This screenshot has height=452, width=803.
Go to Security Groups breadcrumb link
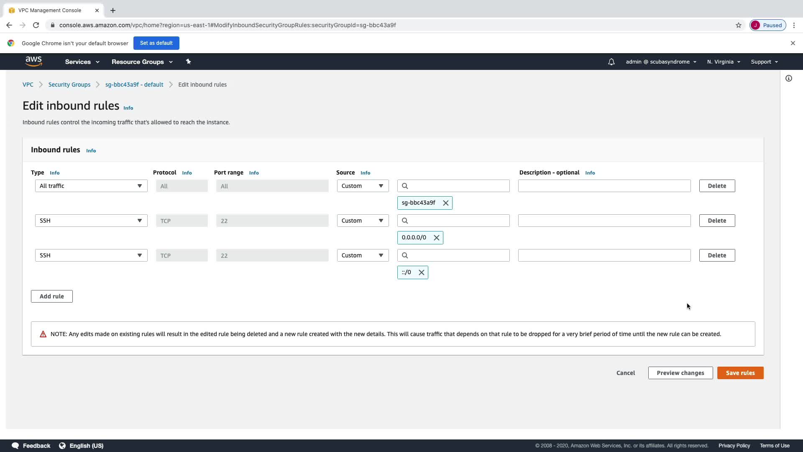pos(69,85)
